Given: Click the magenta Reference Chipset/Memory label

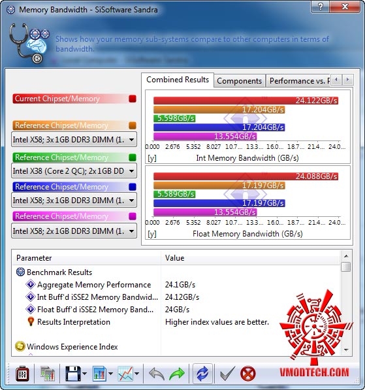Looking at the screenshot, I should pyautogui.click(x=61, y=216).
